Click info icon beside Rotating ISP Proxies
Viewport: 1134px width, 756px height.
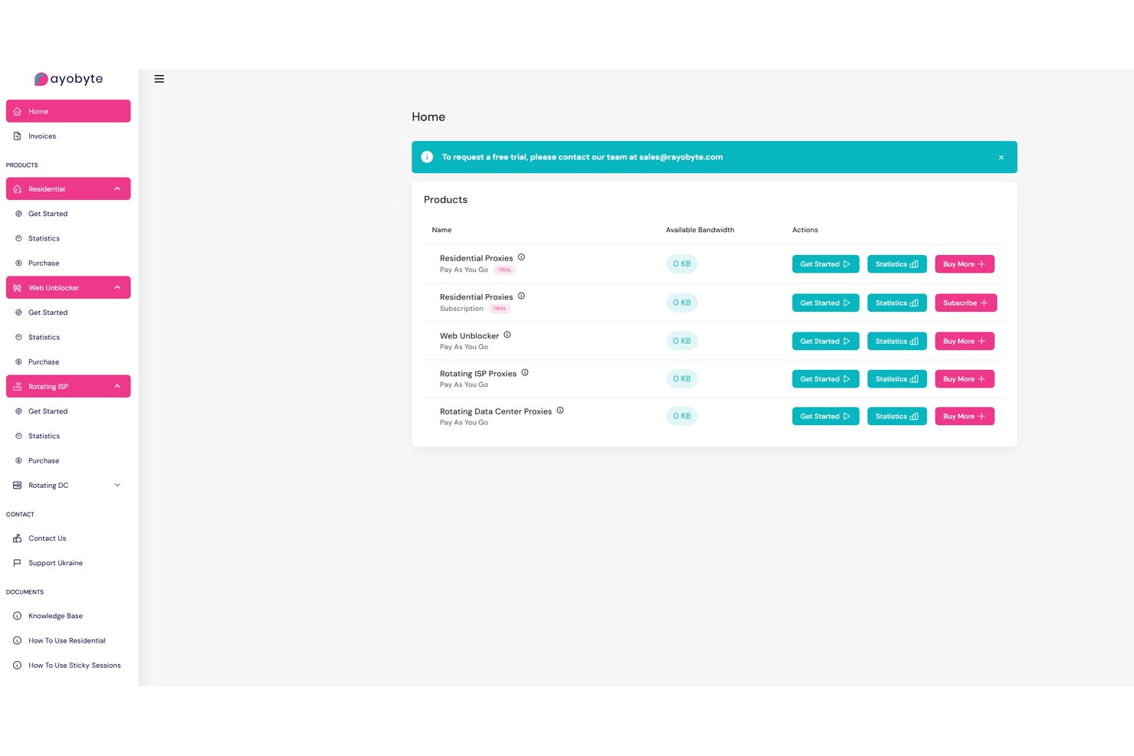pos(525,373)
